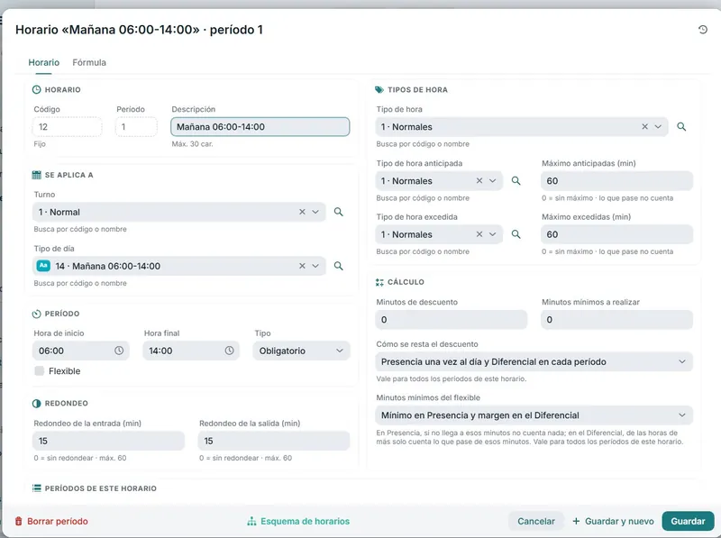Click the hierarchy icon of Esquema de horarios
Screen dimensions: 721x538
coord(251,521)
